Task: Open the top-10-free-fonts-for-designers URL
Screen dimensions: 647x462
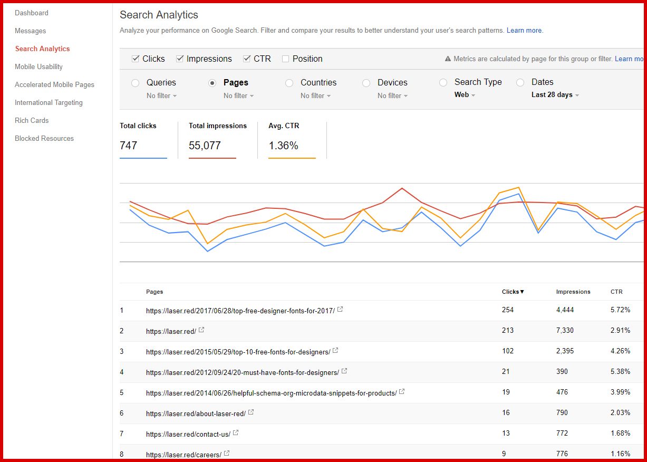Action: click(x=238, y=352)
